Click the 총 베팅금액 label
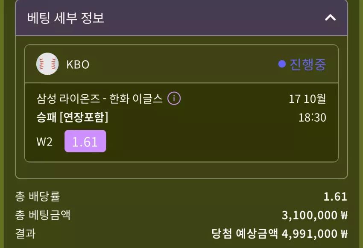363x248 pixels. (x=43, y=215)
